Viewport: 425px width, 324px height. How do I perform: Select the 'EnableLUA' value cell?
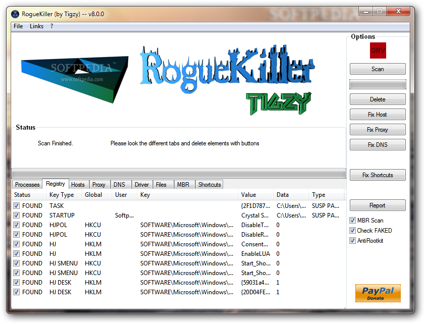255,253
